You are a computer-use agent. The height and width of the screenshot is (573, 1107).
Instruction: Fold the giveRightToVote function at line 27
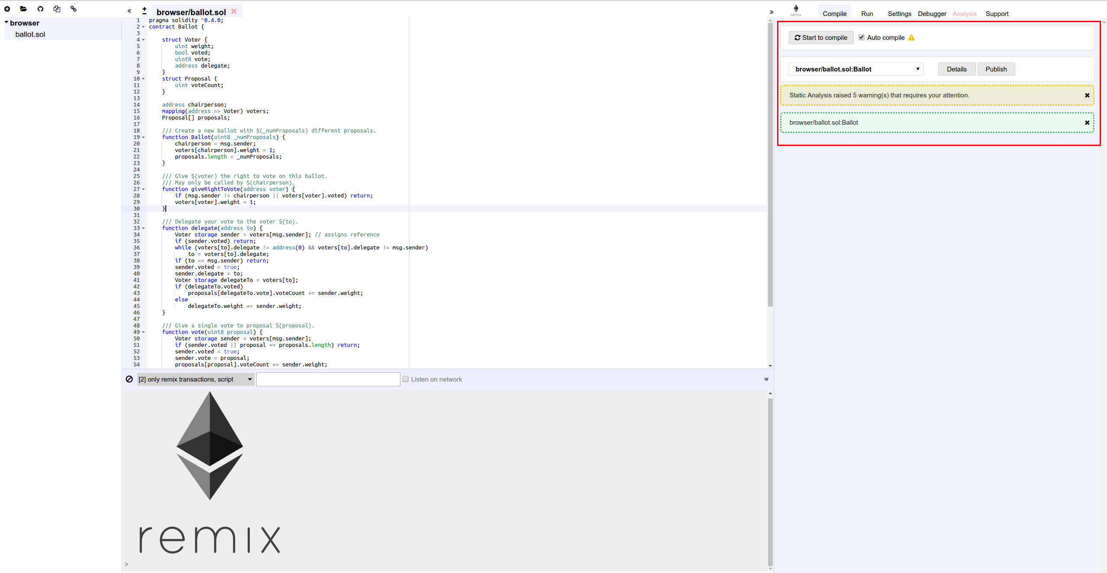(143, 189)
